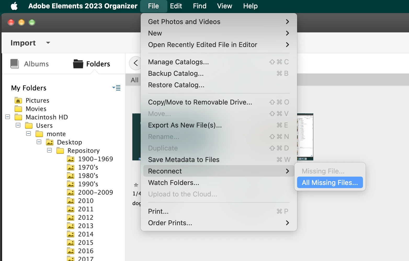Screen dimensions: 409x261
Task: Open the View menu
Action: click(225, 6)
